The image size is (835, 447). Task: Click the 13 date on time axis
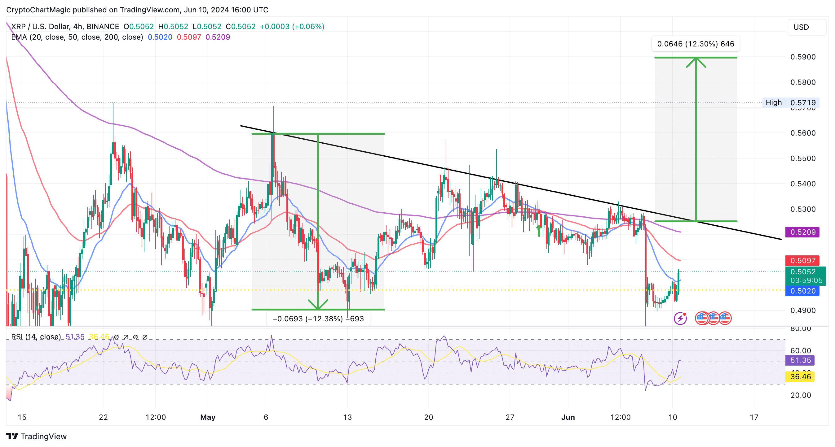pos(347,417)
